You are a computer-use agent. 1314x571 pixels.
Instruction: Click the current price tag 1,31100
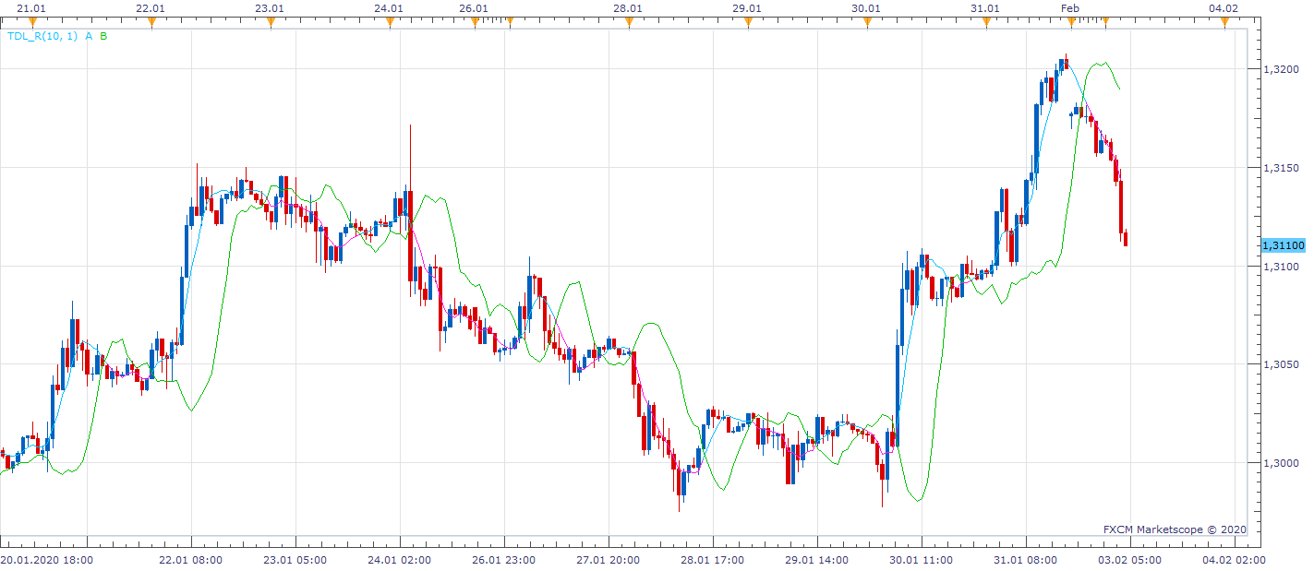[1283, 245]
